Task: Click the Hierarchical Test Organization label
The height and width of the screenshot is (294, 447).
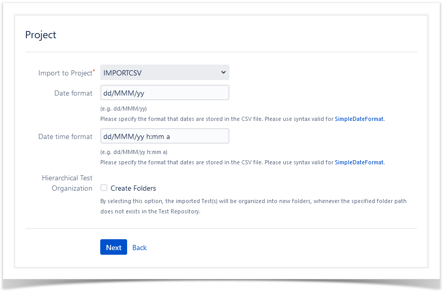Action: point(67,183)
